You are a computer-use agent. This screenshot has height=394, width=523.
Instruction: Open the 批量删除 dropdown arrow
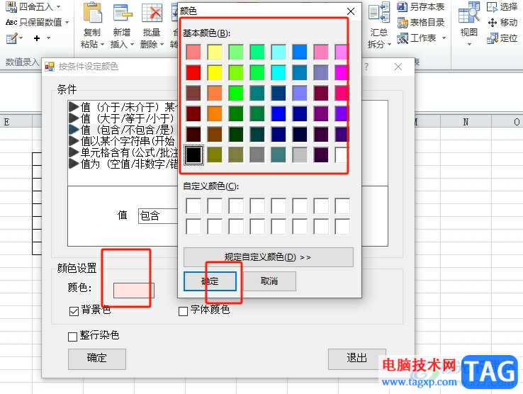(x=162, y=45)
